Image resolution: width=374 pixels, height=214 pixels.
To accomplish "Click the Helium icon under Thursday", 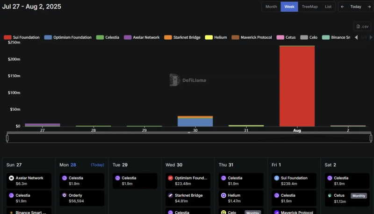I will click(223, 195).
